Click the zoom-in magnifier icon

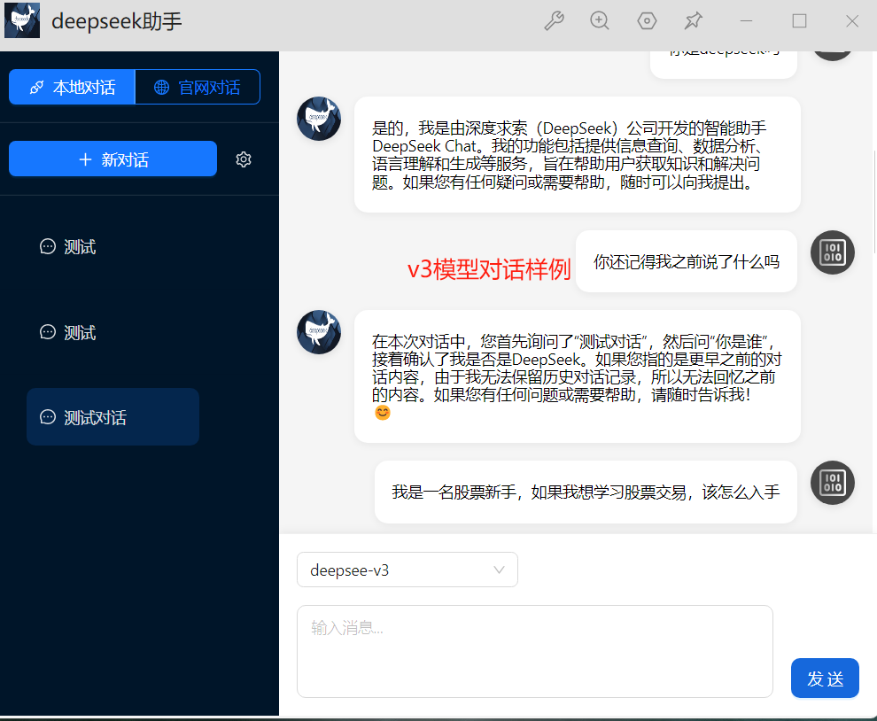point(600,21)
